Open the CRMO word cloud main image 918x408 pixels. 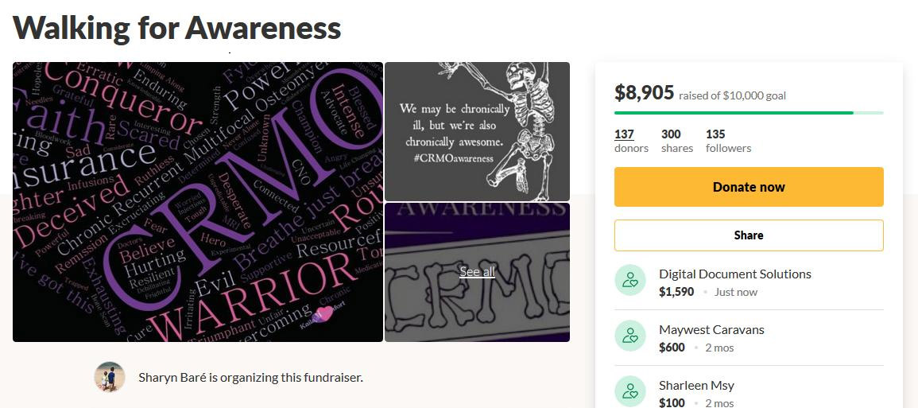pos(198,202)
